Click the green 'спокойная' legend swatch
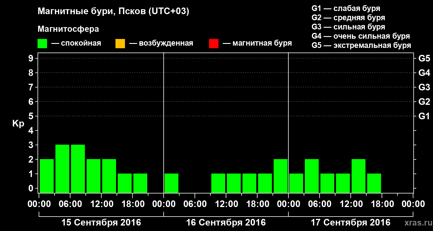Viewport: 433px width, 231px height. (42, 44)
